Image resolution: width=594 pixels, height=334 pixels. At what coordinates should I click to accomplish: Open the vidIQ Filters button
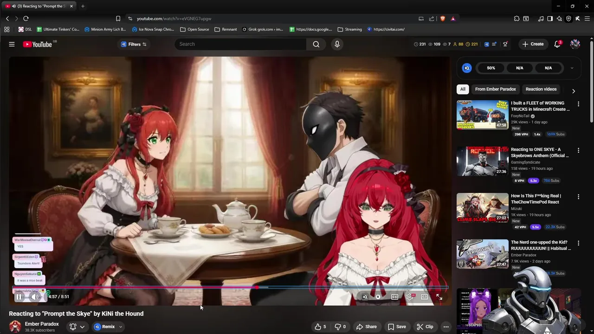point(134,44)
